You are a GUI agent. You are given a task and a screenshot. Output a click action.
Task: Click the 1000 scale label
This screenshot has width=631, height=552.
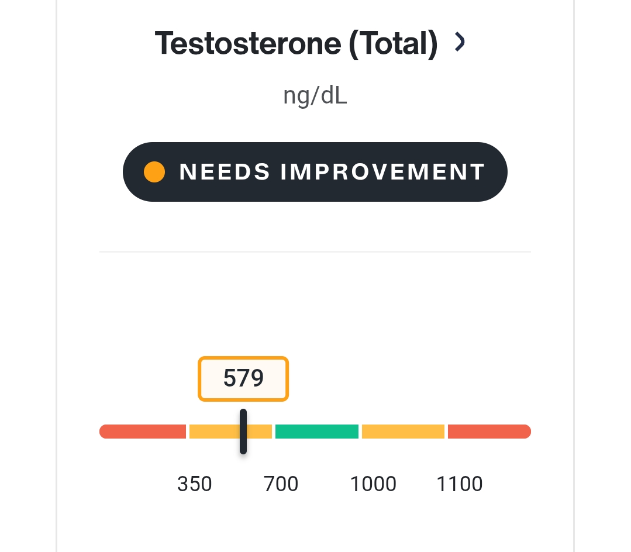click(x=374, y=484)
